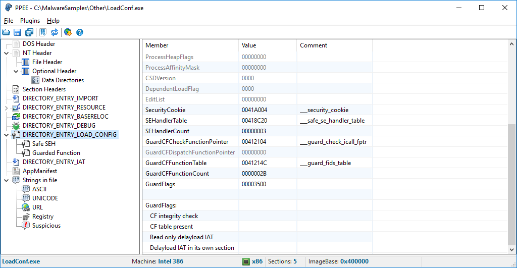Click the Safe SEH wrench icon

(x=25, y=144)
